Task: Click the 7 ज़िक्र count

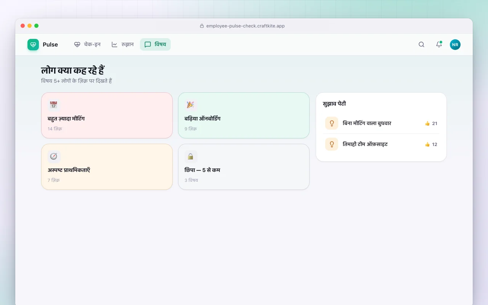Action: click(x=54, y=180)
